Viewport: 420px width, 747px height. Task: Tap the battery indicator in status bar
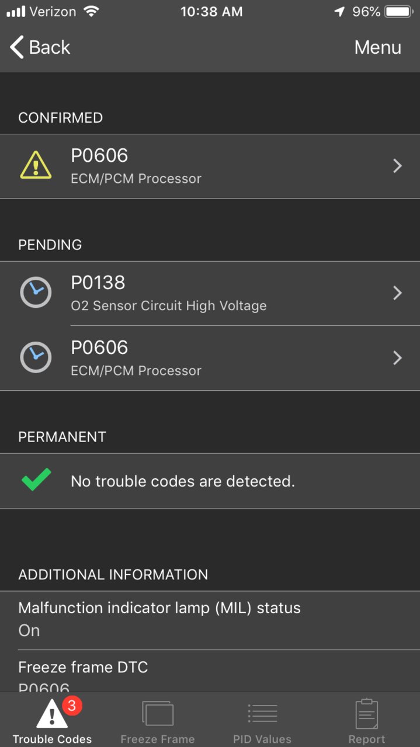pyautogui.click(x=399, y=12)
